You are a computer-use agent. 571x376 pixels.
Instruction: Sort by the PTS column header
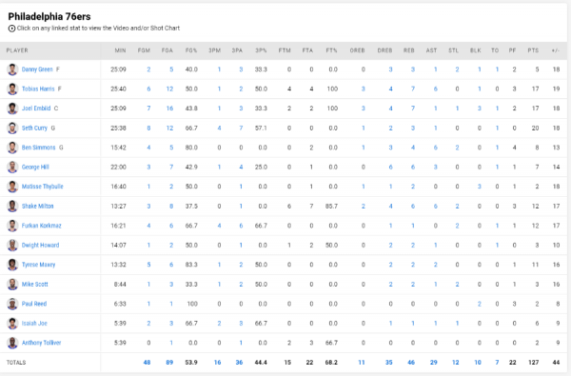tap(533, 50)
